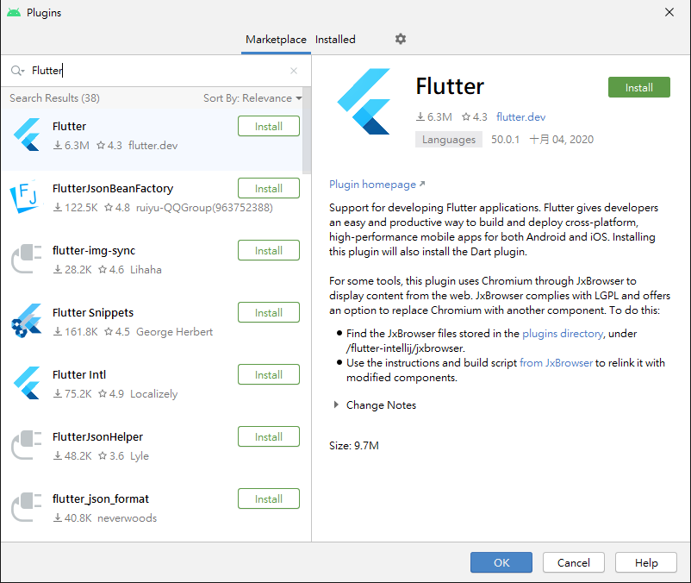Focus the plugin search field
This screenshot has height=583, width=691.
(157, 71)
